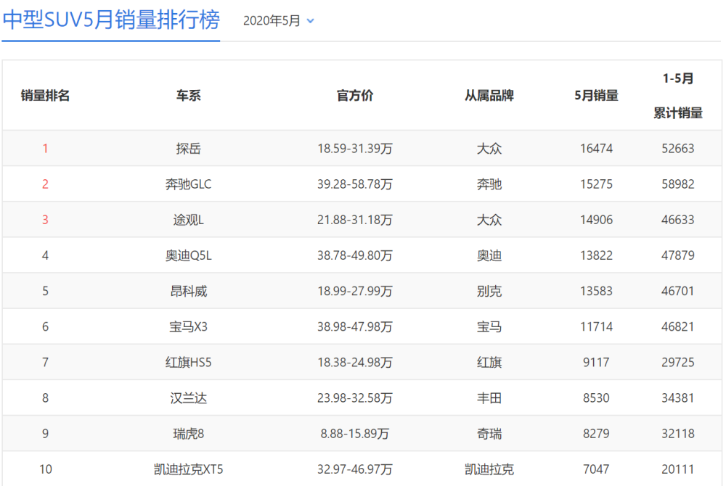Select price 39.28-58.78万 for 奔驰GLC
The width and height of the screenshot is (726, 486).
(355, 184)
